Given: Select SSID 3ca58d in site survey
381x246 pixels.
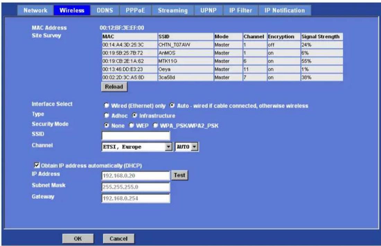Looking at the screenshot, I should [186, 77].
